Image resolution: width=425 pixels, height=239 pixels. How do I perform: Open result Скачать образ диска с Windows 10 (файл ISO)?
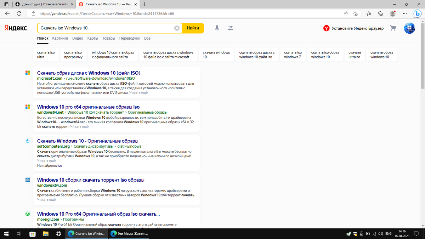point(89,73)
